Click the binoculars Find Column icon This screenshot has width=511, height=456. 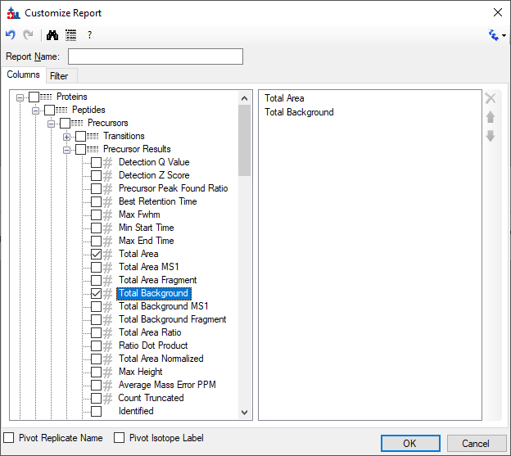pyautogui.click(x=52, y=35)
